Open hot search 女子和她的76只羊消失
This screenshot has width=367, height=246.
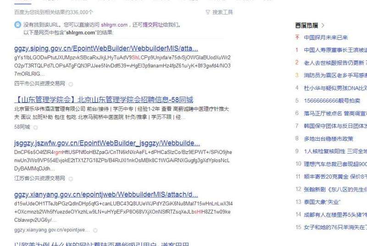click(335, 227)
